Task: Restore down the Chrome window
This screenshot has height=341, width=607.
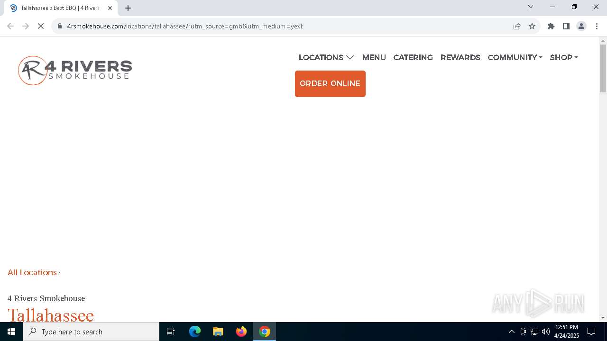Action: (x=574, y=7)
